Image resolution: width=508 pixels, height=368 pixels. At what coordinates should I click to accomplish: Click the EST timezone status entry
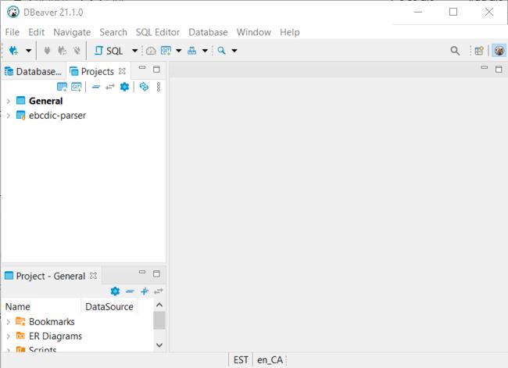pyautogui.click(x=241, y=360)
